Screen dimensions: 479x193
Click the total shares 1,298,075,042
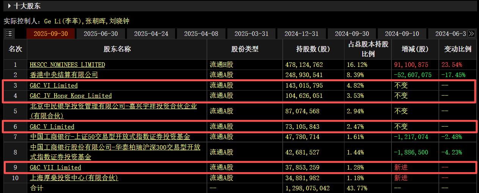[307, 188]
